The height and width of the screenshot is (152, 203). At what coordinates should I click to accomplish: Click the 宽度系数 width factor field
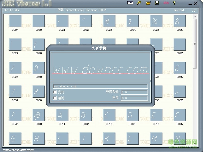[x=135, y=92]
